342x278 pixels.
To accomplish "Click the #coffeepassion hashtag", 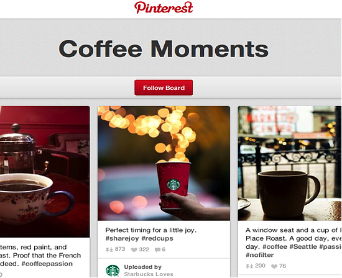I will click(47, 264).
